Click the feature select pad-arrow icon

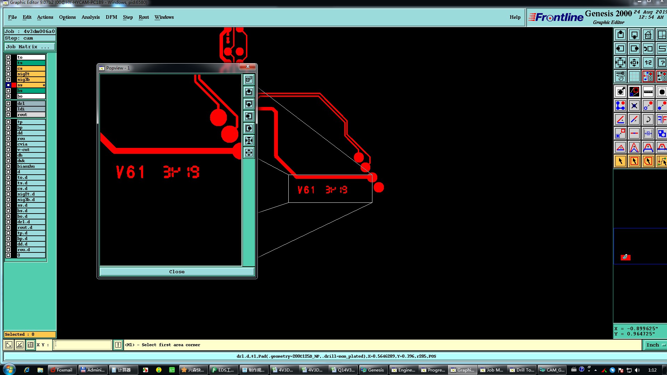[620, 92]
